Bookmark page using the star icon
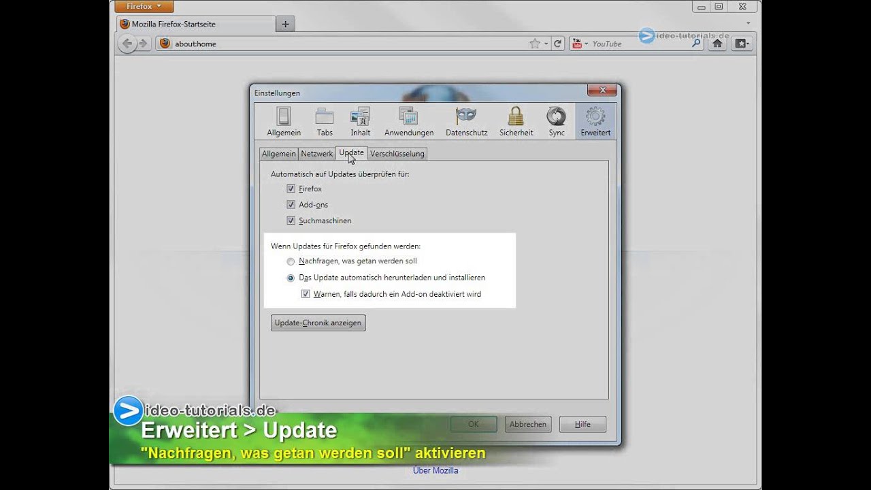 [535, 44]
